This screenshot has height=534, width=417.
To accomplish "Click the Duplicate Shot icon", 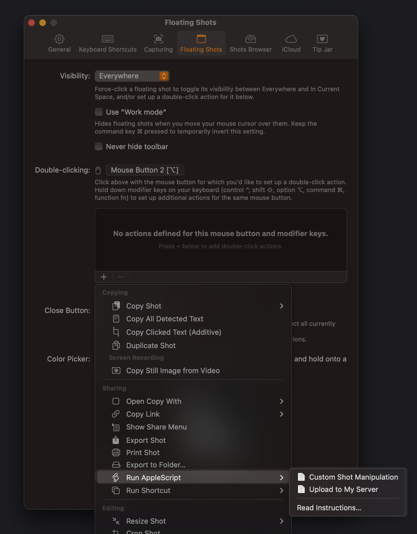I will (x=116, y=345).
